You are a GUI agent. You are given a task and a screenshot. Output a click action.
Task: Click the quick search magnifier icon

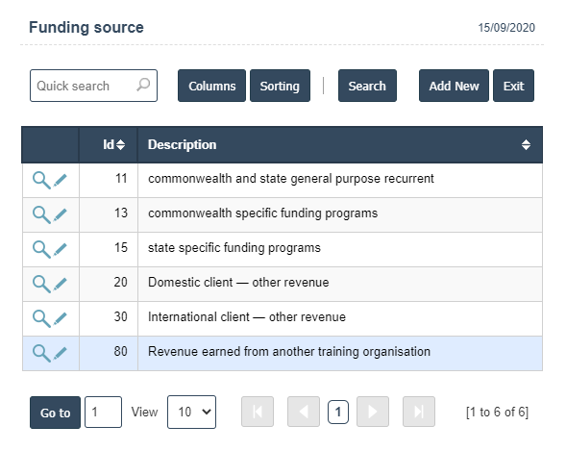pyautogui.click(x=143, y=86)
